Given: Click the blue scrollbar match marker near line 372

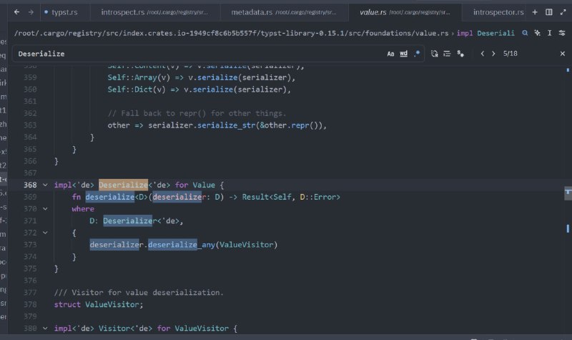Looking at the screenshot, I should [568, 228].
